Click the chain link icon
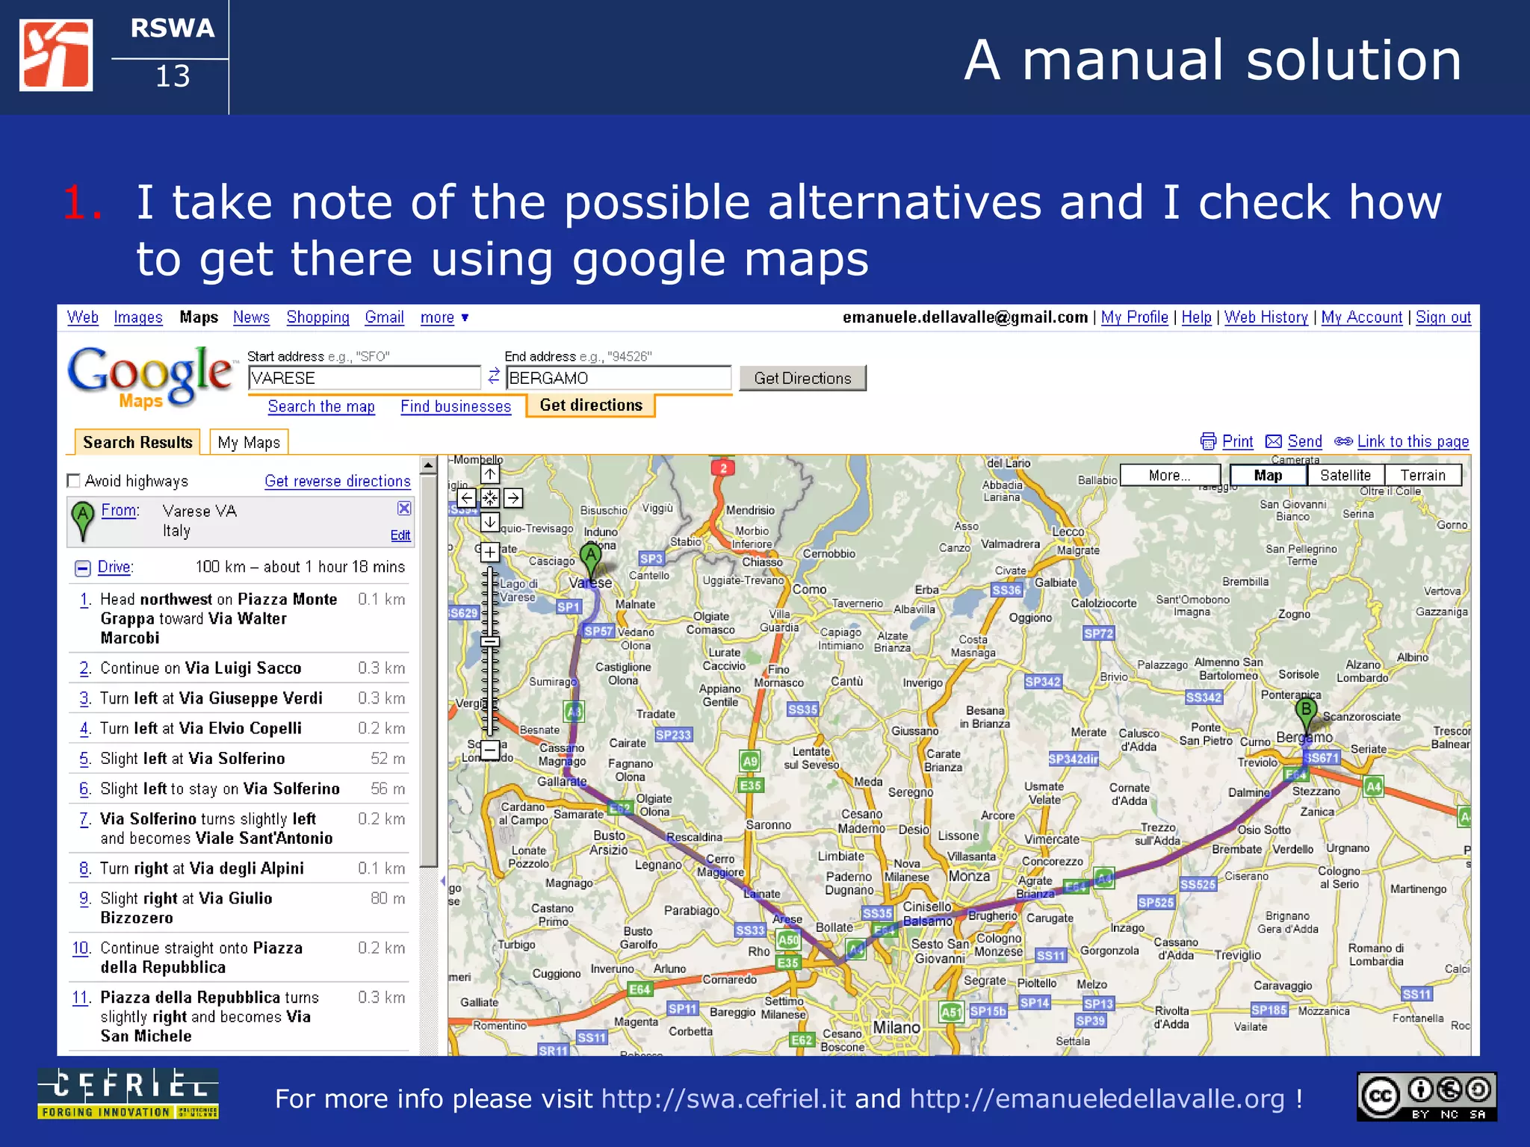 1343,441
